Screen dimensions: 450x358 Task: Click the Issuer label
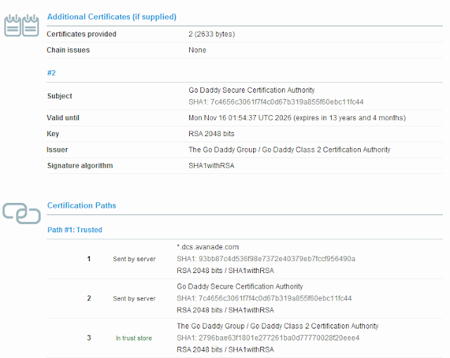point(58,150)
